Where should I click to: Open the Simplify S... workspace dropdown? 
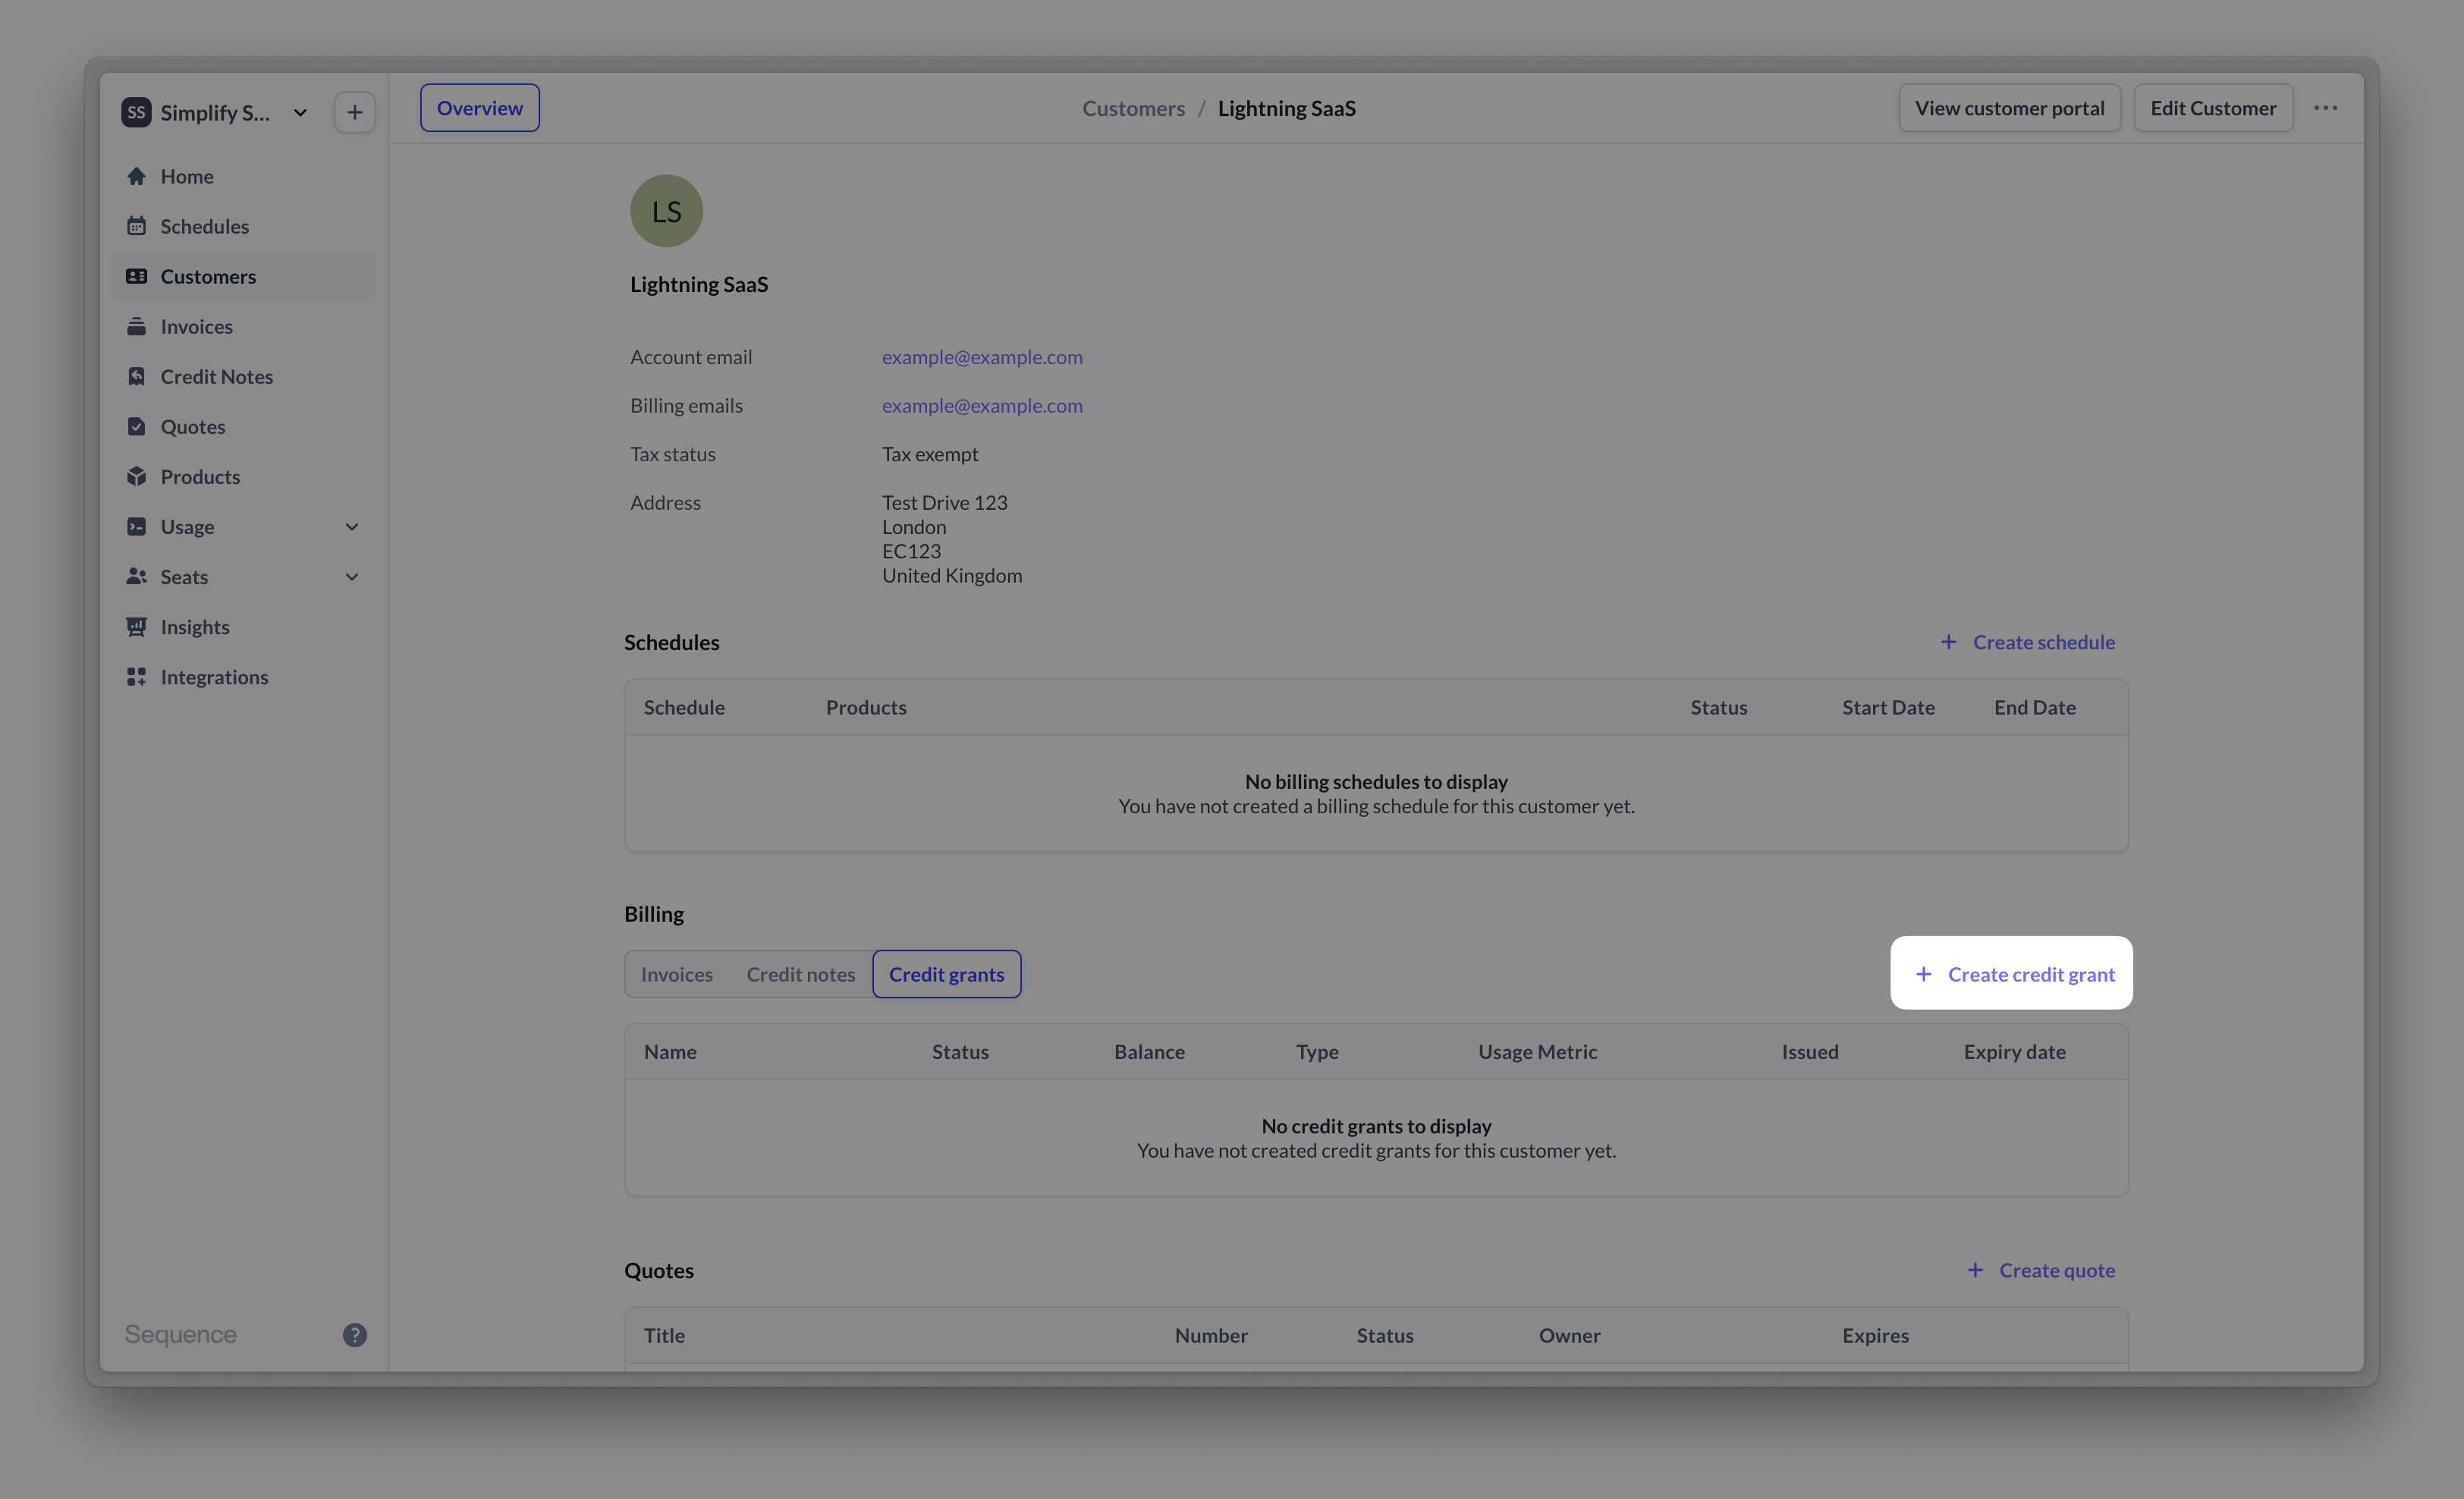216,112
